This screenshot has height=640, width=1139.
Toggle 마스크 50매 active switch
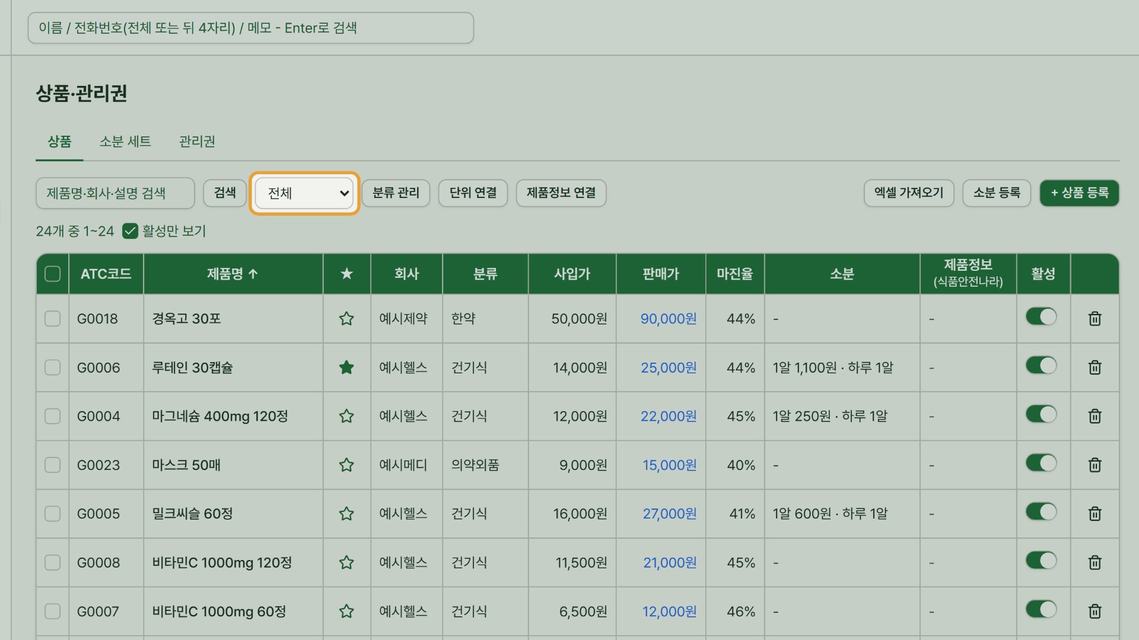coord(1042,463)
